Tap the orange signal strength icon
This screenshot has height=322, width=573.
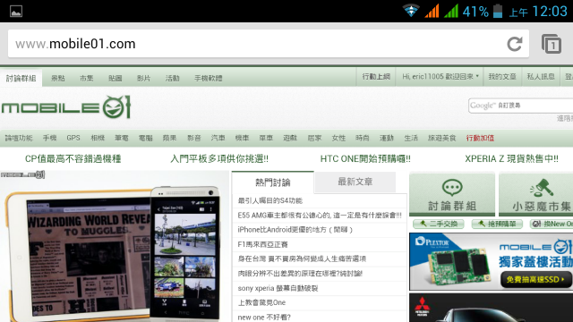point(432,11)
